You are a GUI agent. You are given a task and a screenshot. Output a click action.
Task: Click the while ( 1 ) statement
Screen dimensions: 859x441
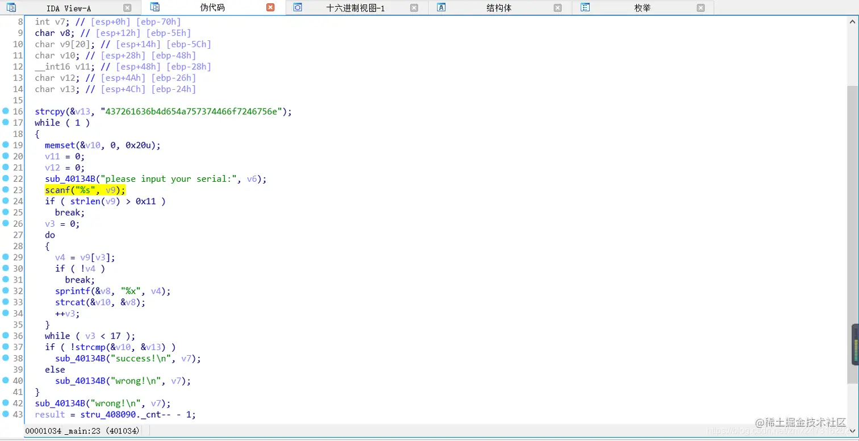pyautogui.click(x=62, y=123)
